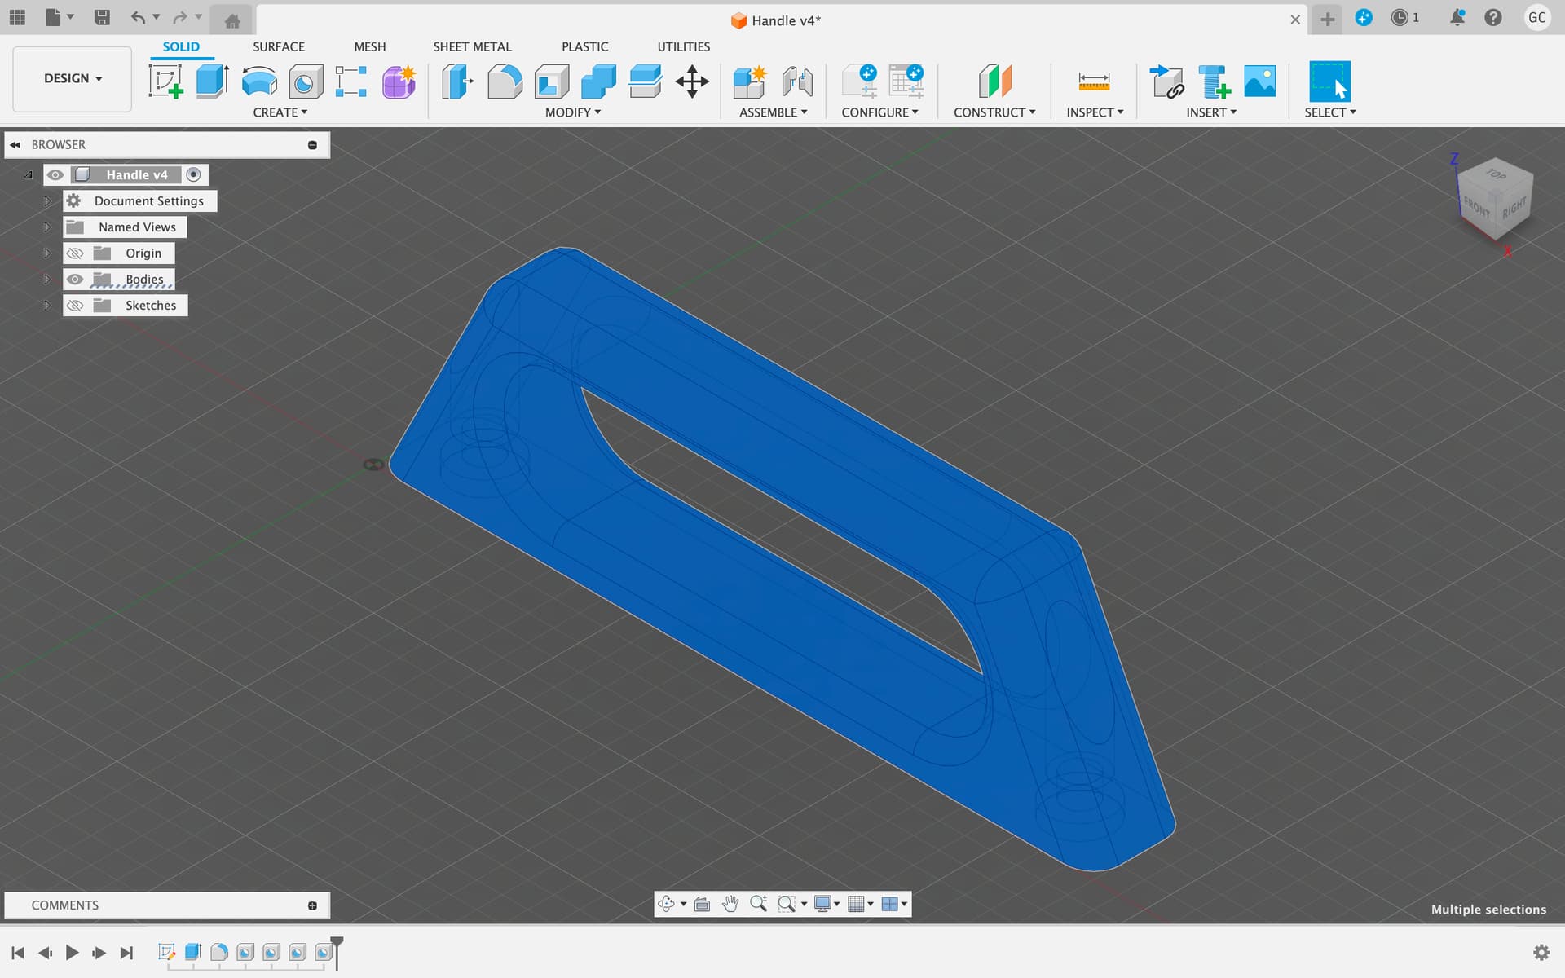Click the Create Form purple icon
The height and width of the screenshot is (978, 1565).
[399, 81]
